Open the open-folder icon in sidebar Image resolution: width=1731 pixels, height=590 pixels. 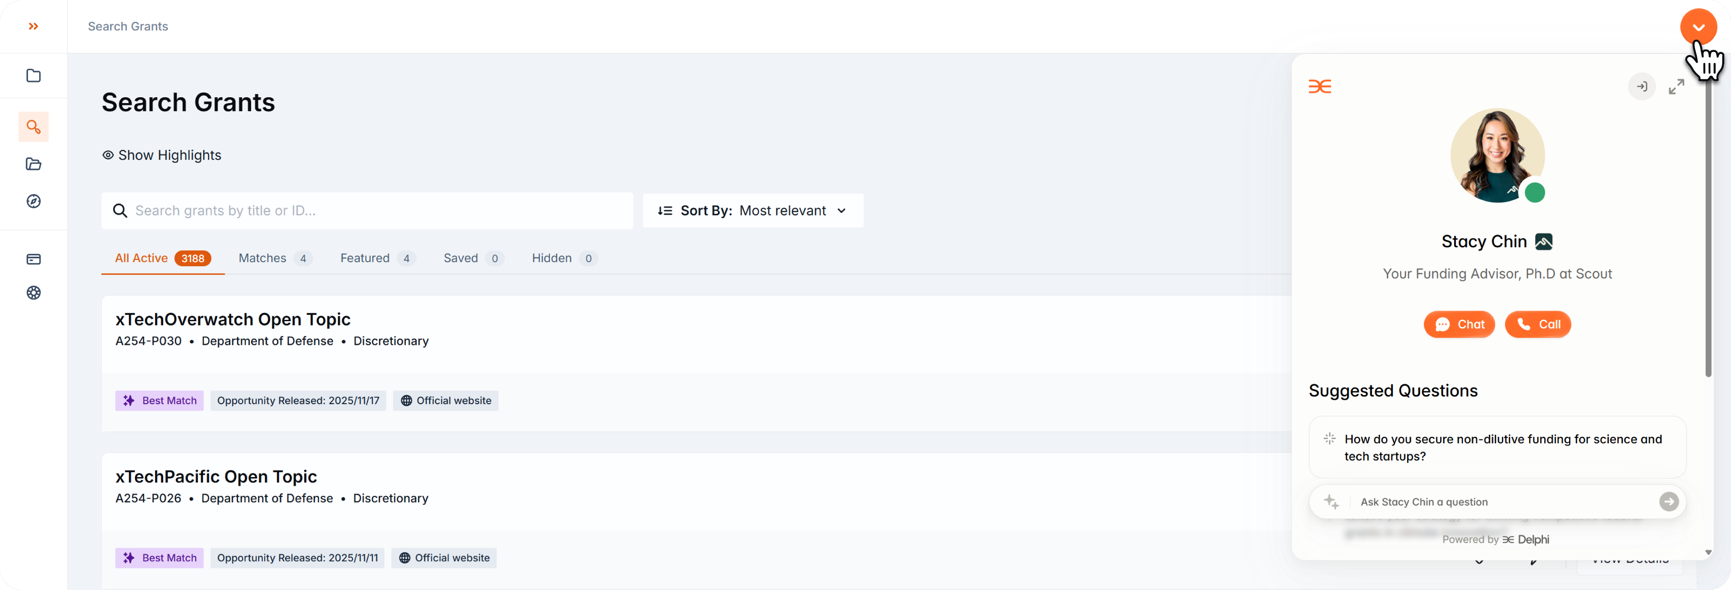coord(33,164)
